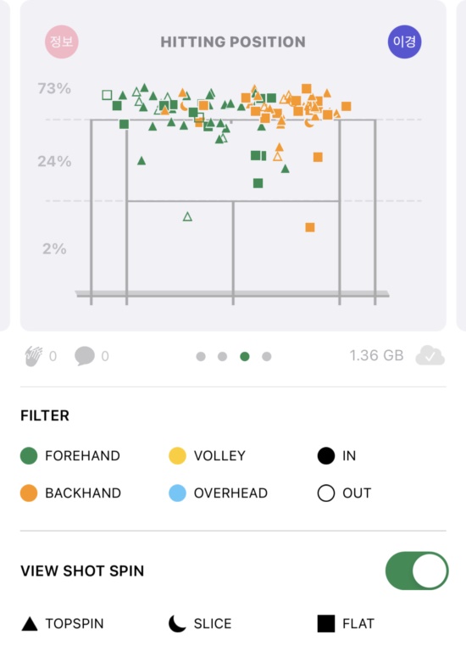Tap the clapping hands applause icon
Viewport: 466px width, 657px height.
pyautogui.click(x=34, y=356)
